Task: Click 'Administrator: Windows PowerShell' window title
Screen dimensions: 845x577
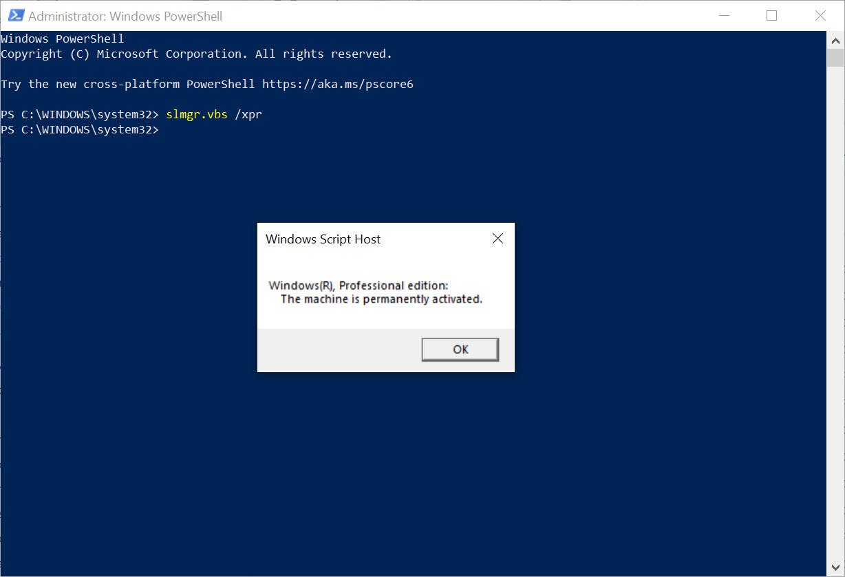Action: 125,16
